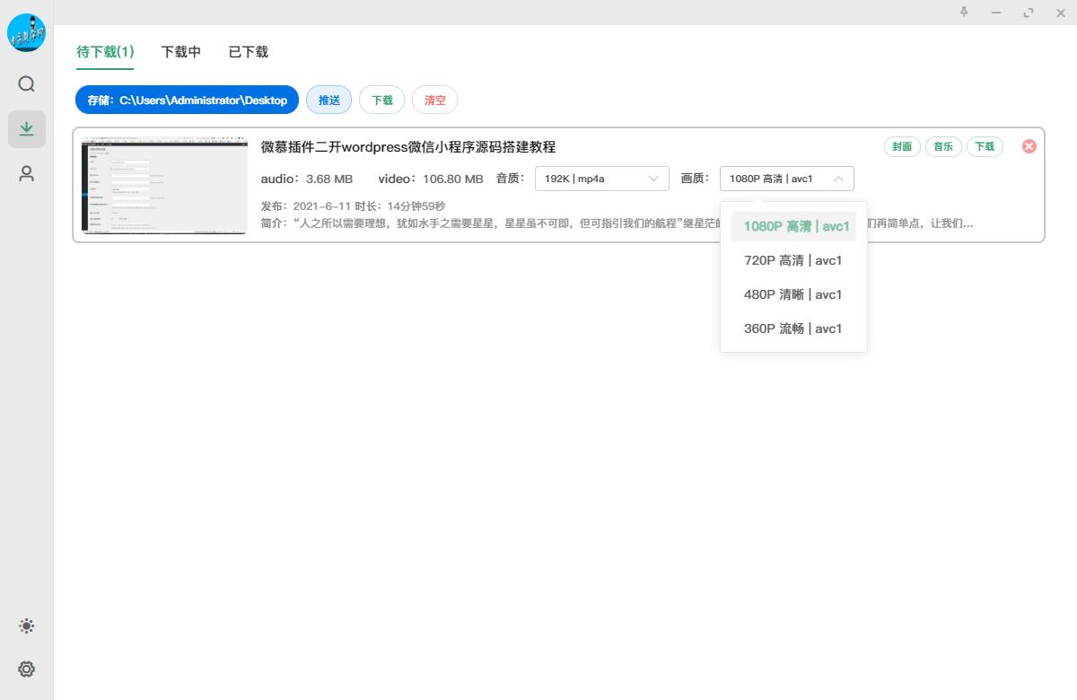Click the video thumbnail preview
The height and width of the screenshot is (700, 1077).
point(164,185)
